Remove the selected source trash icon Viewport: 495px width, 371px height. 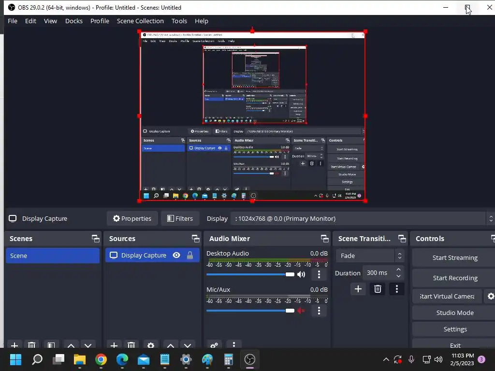[x=131, y=345]
